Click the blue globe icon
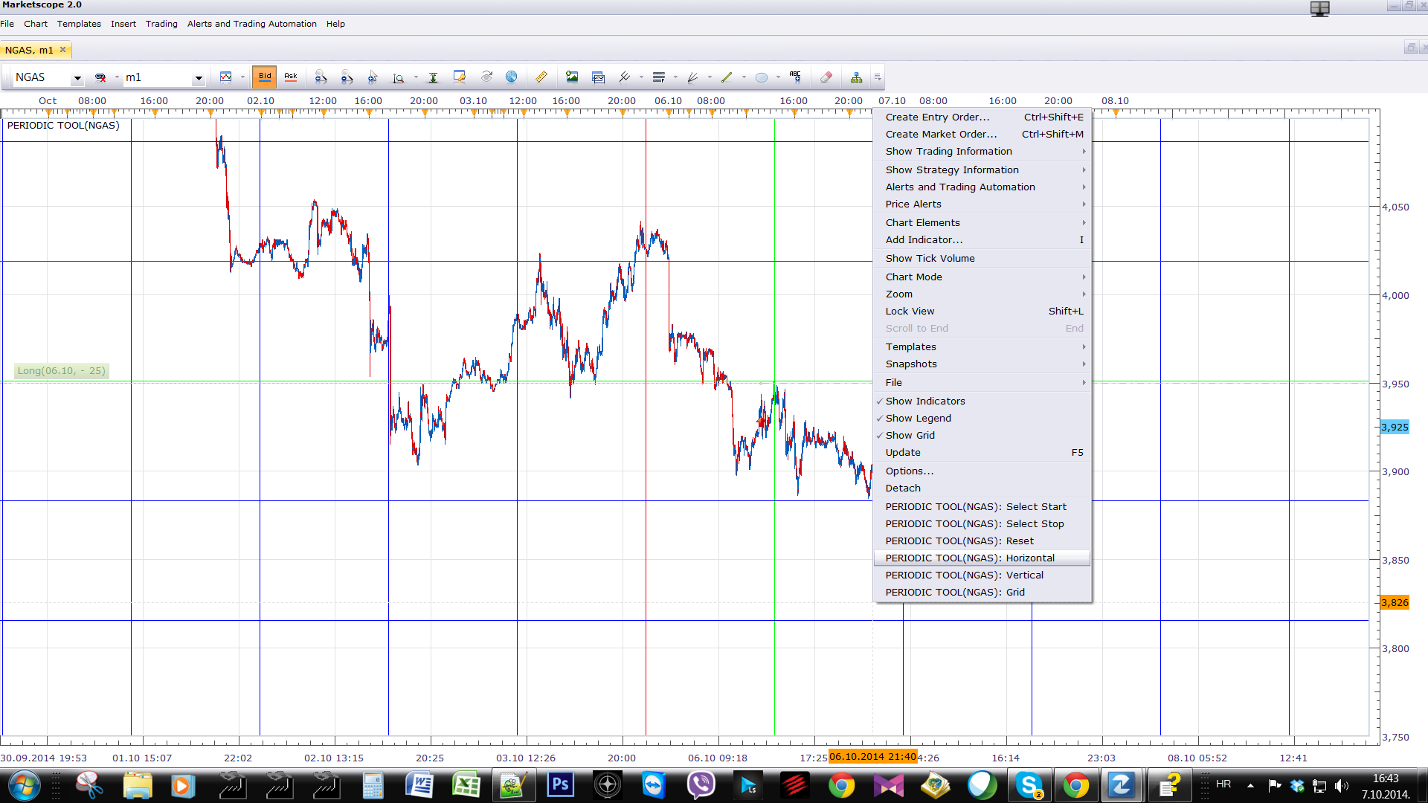1428x803 pixels. [x=512, y=77]
